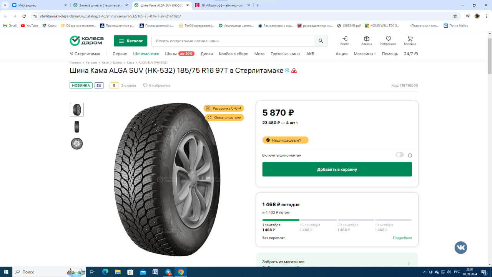492x277 pixels.
Task: Click the Войти login icon
Action: click(x=345, y=39)
